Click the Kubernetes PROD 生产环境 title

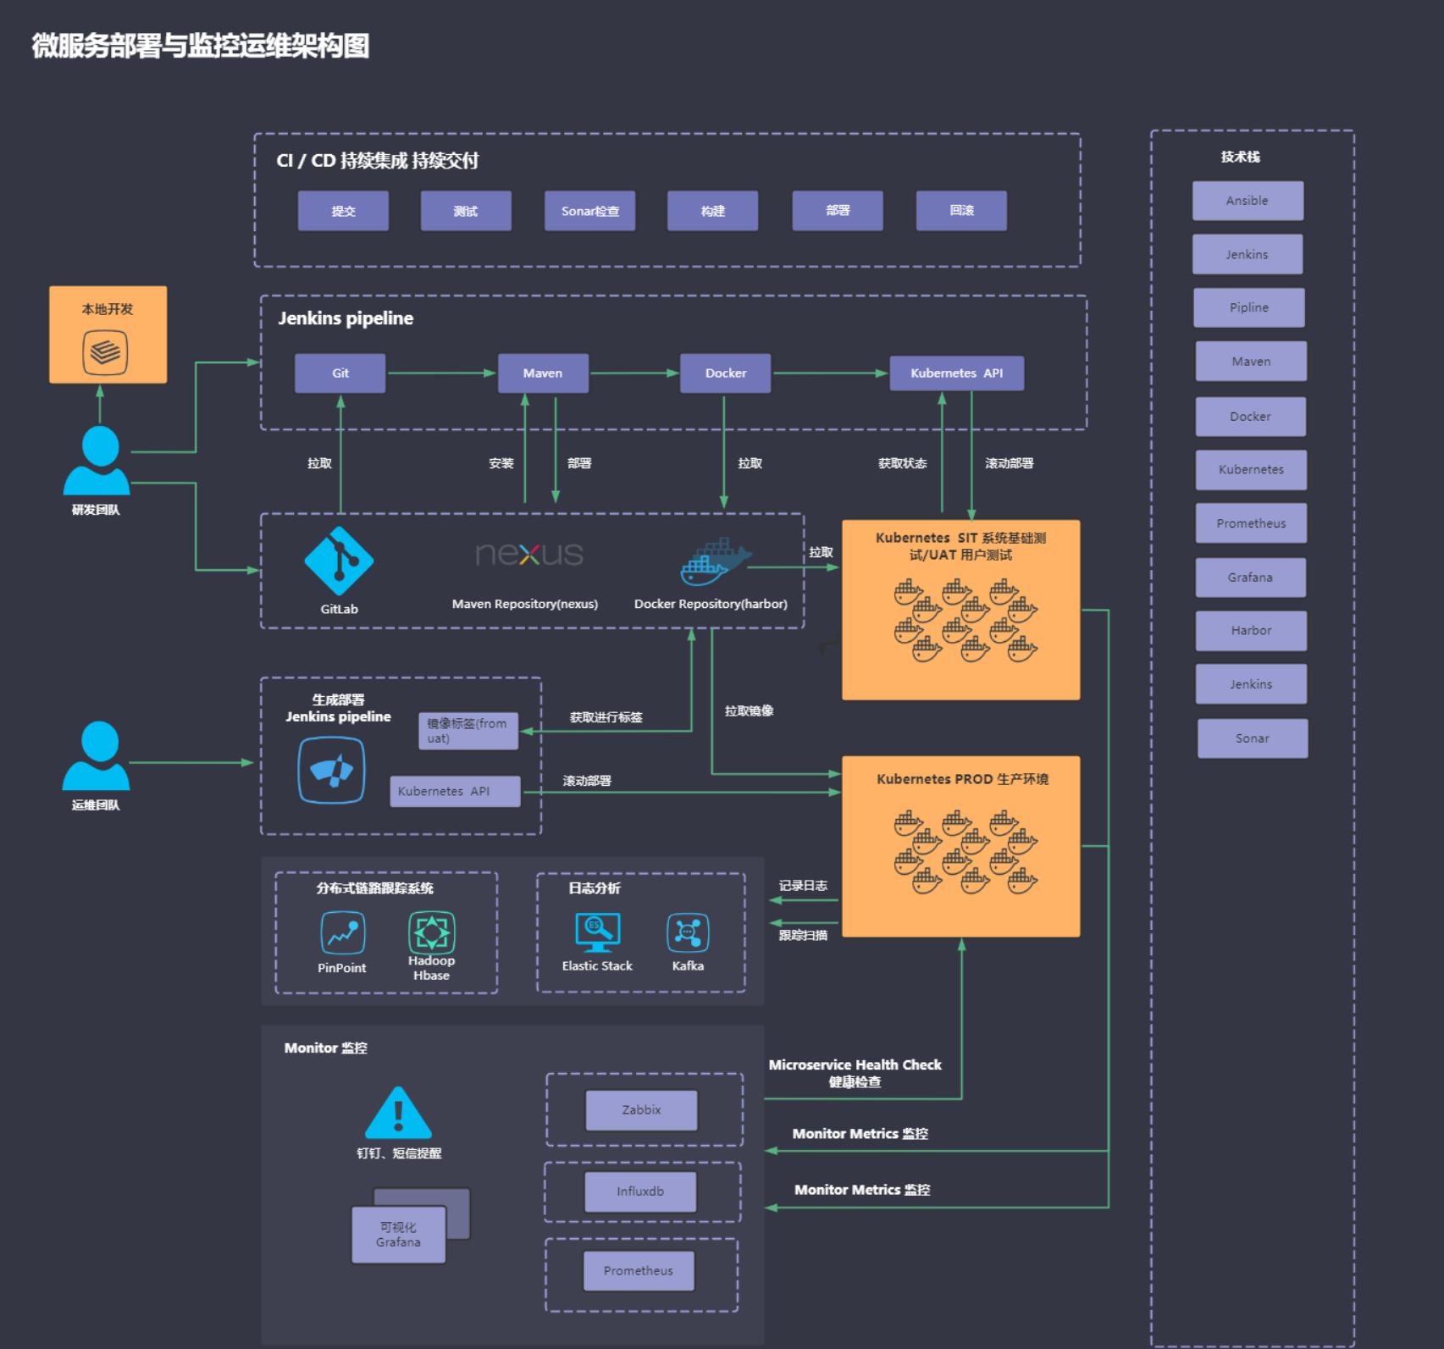pyautogui.click(x=963, y=779)
